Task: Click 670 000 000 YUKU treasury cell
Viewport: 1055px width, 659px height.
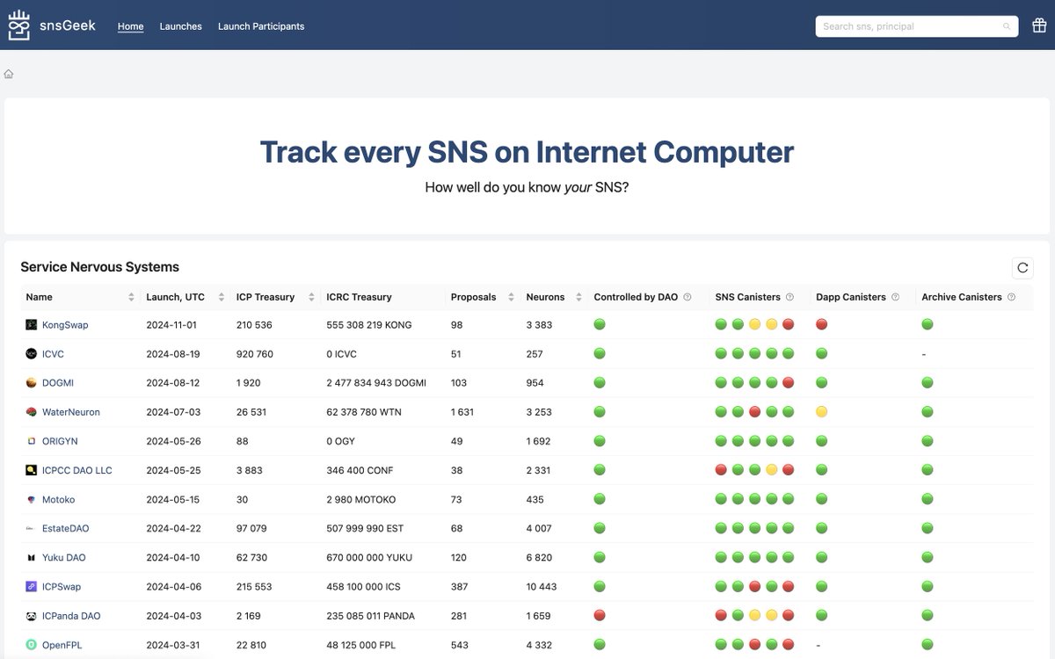Action: (x=369, y=557)
